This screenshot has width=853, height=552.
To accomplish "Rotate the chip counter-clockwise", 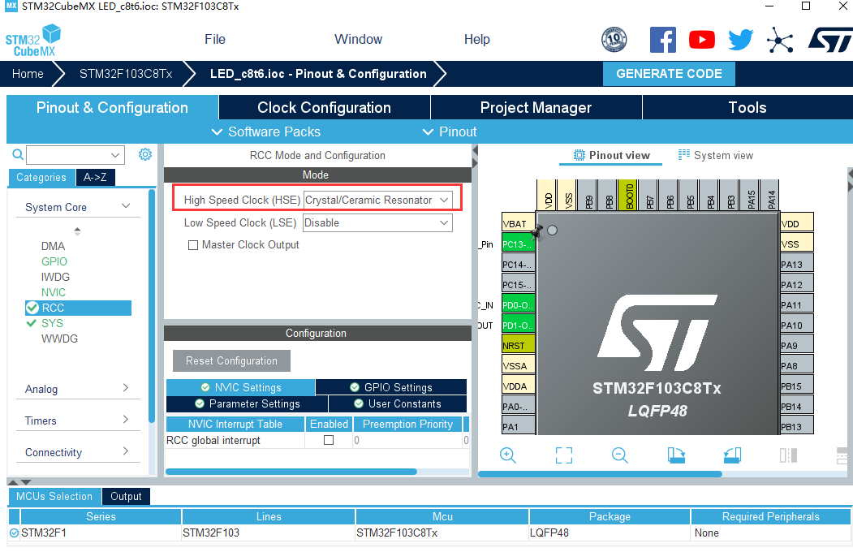I will coord(732,455).
